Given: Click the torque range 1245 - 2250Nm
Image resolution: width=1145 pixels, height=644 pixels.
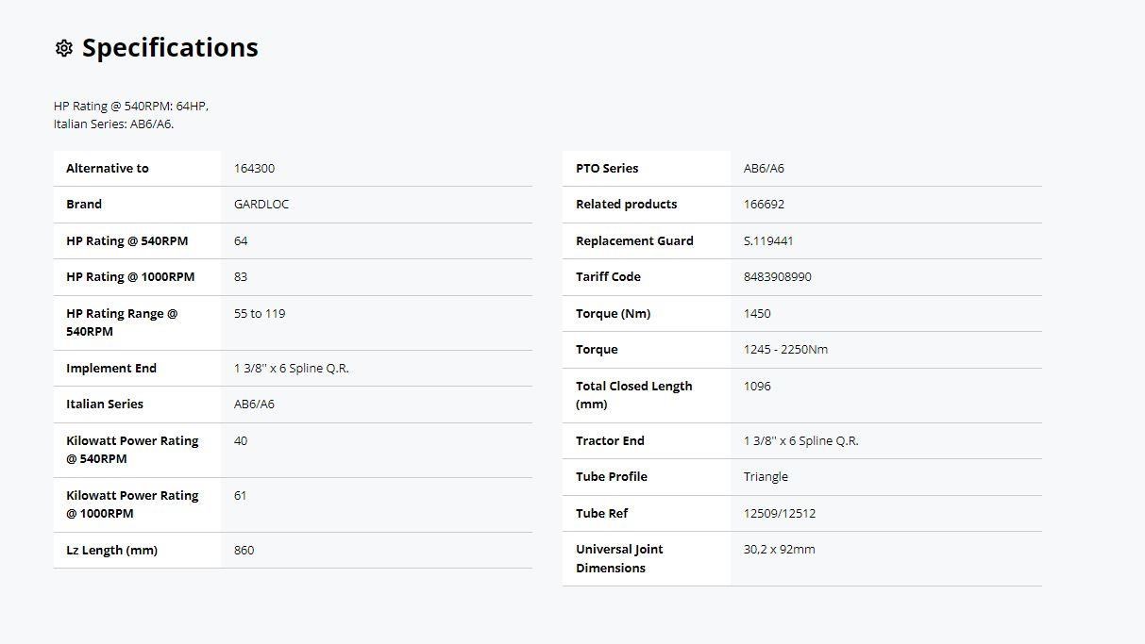Looking at the screenshot, I should point(785,350).
